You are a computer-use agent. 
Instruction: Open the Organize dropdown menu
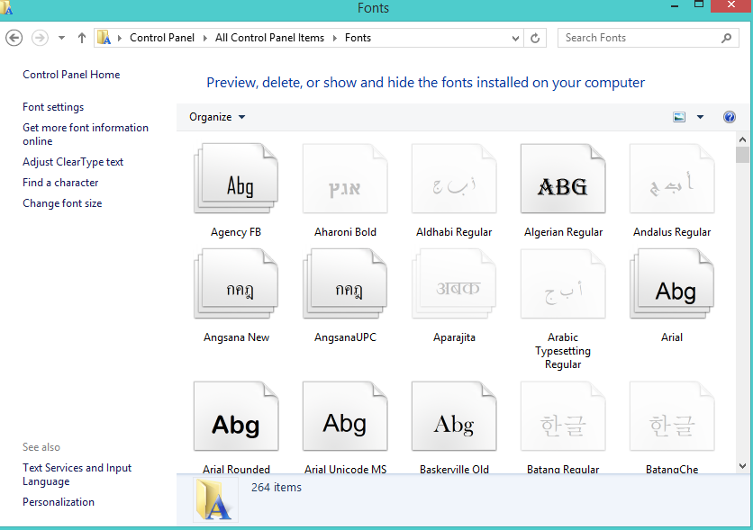pyautogui.click(x=217, y=117)
